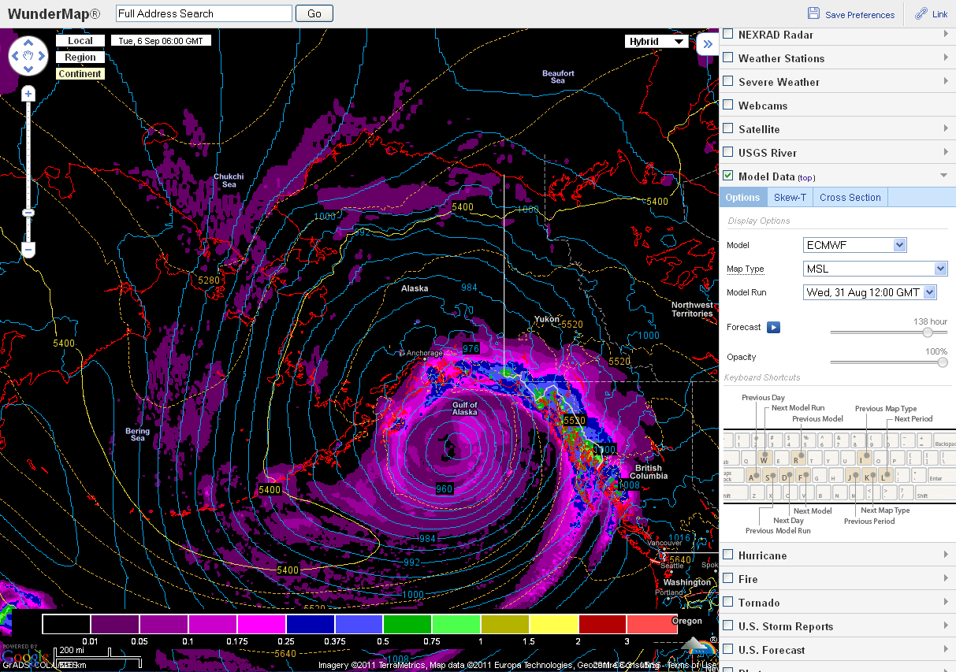Zoom out with the minus button
This screenshot has width=956, height=672.
point(28,251)
